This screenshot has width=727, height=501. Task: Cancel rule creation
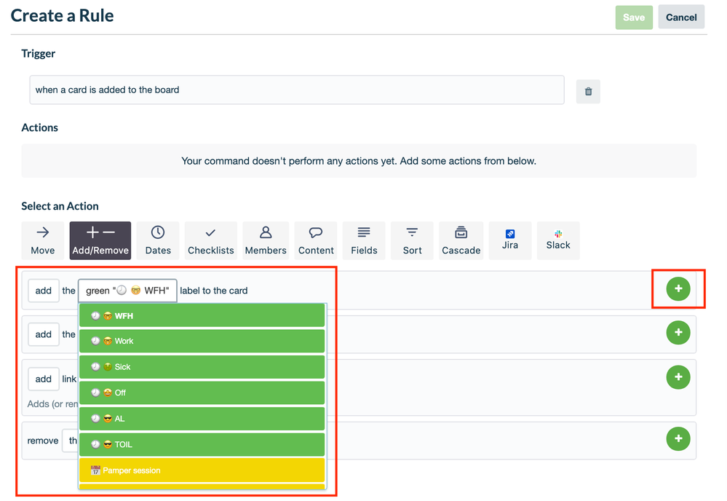point(681,17)
